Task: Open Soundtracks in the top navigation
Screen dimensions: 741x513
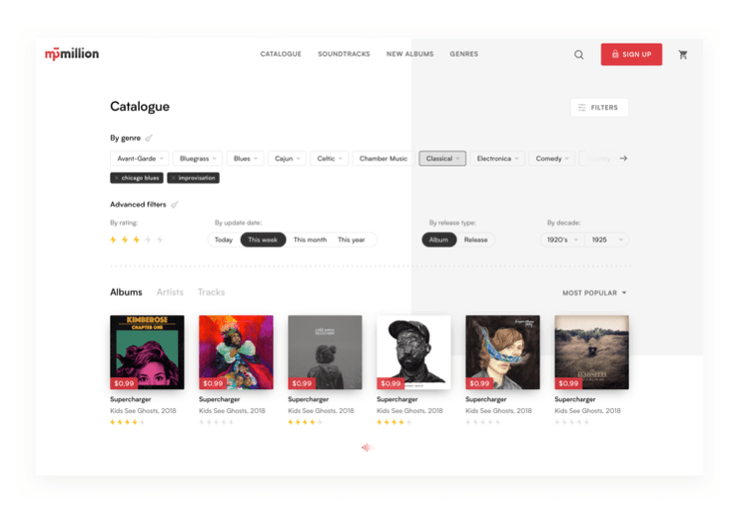Action: [x=344, y=53]
